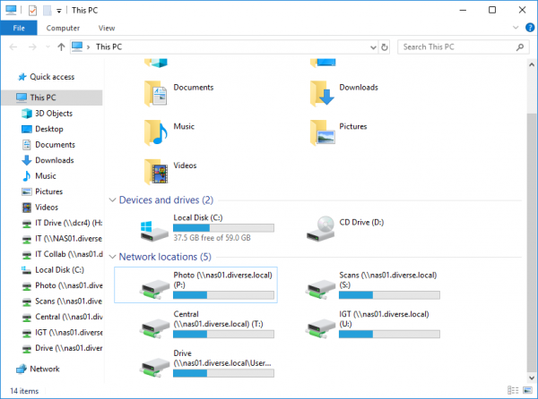Image resolution: width=538 pixels, height=399 pixels.
Task: Click in the Search This PC field
Action: pos(453,47)
